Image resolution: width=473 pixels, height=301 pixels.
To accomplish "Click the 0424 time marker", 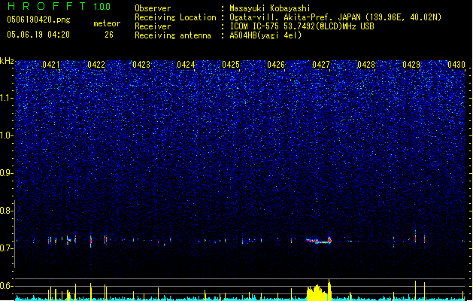I will point(186,65).
